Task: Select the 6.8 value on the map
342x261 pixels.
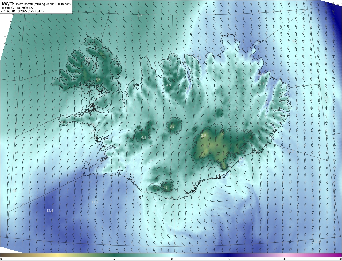Action: [140, 16]
